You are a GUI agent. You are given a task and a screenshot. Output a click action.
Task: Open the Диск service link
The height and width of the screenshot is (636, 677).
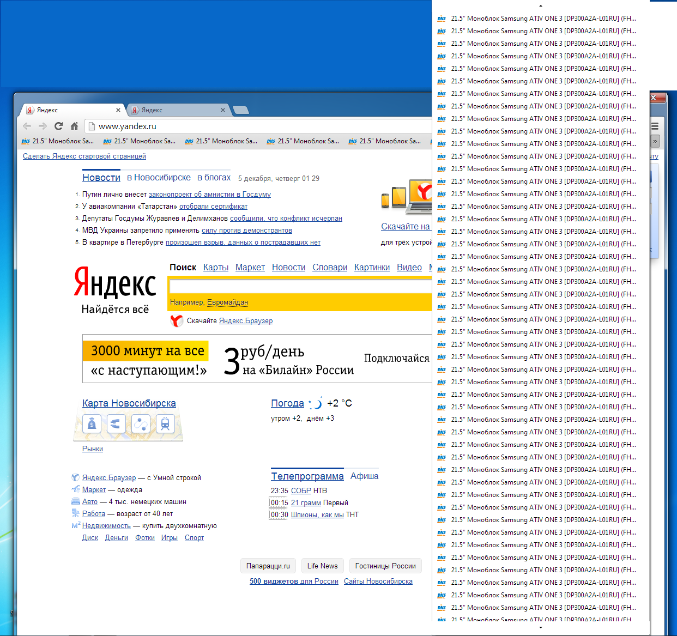coord(90,538)
